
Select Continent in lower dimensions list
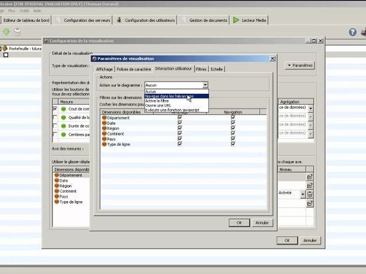[68, 191]
